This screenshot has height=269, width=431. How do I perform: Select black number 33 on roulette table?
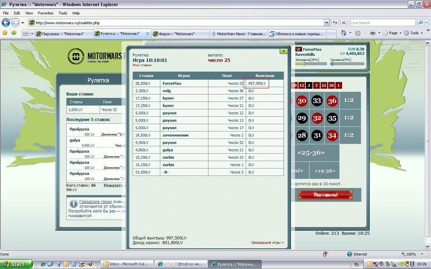click(x=317, y=101)
